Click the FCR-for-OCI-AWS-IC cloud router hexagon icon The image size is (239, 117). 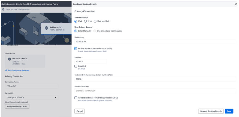pyautogui.click(x=9, y=59)
